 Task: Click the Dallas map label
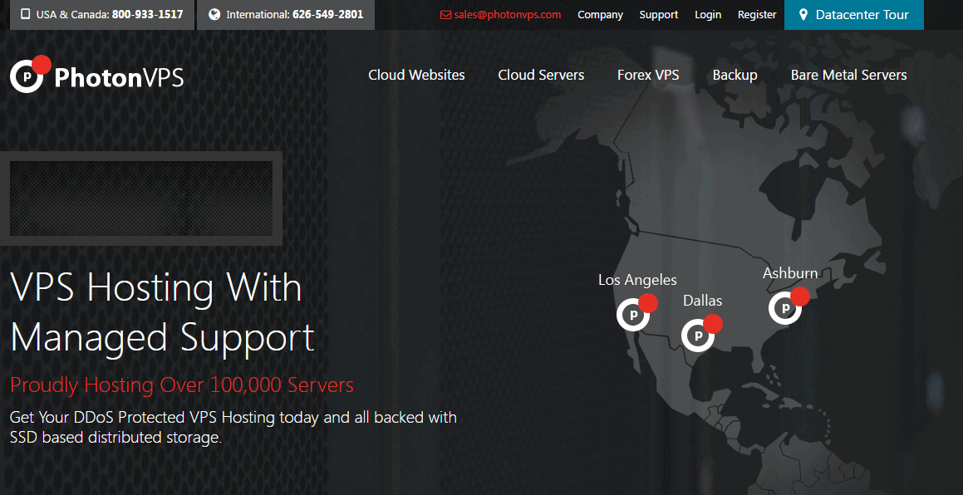click(x=703, y=301)
